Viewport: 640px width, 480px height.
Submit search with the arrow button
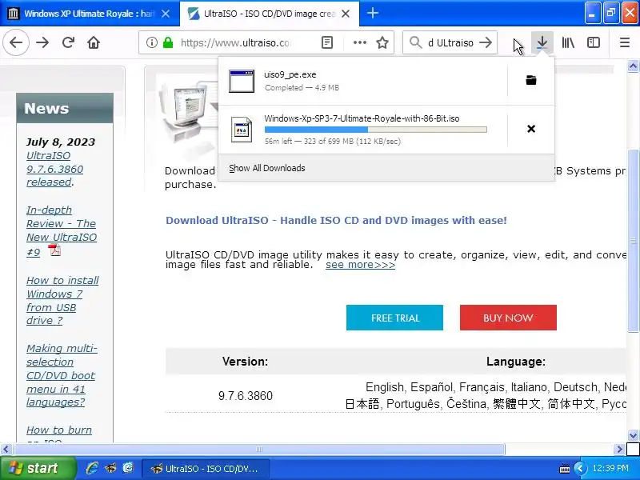coord(486,42)
